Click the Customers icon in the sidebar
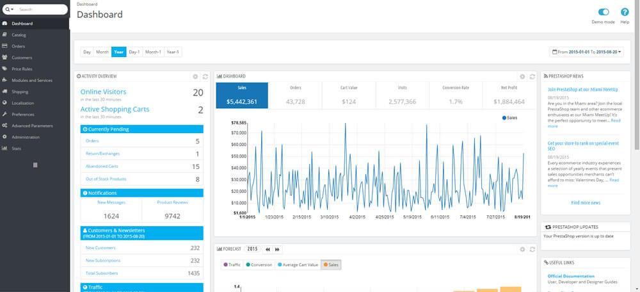640x292 pixels. (x=5, y=58)
